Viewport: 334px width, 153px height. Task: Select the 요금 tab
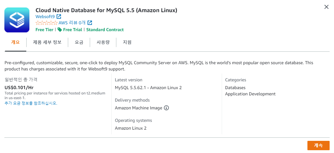point(79,42)
